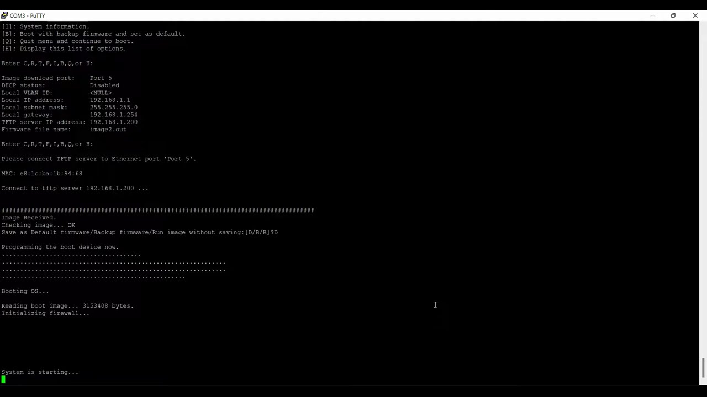This screenshot has height=397, width=707.
Task: Close the COM3 PuTTY window
Action: pyautogui.click(x=695, y=15)
